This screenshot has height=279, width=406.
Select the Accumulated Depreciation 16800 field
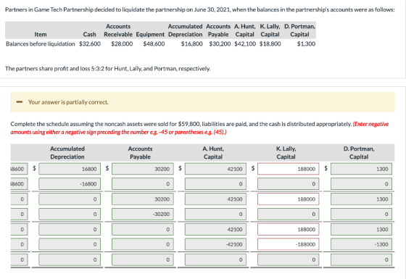(70, 169)
